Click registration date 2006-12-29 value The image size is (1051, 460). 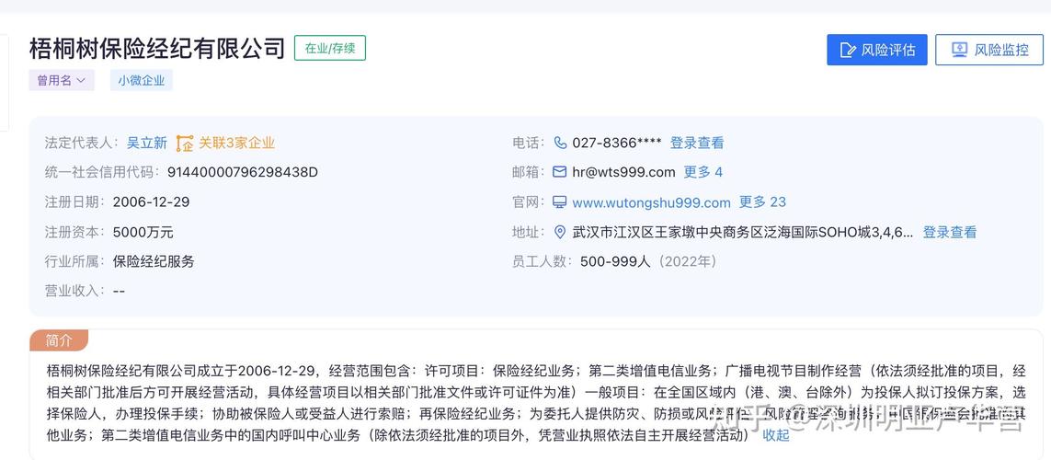pyautogui.click(x=152, y=201)
